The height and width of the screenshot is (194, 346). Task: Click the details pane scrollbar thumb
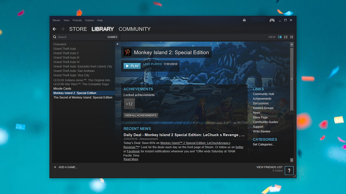tap(292, 79)
